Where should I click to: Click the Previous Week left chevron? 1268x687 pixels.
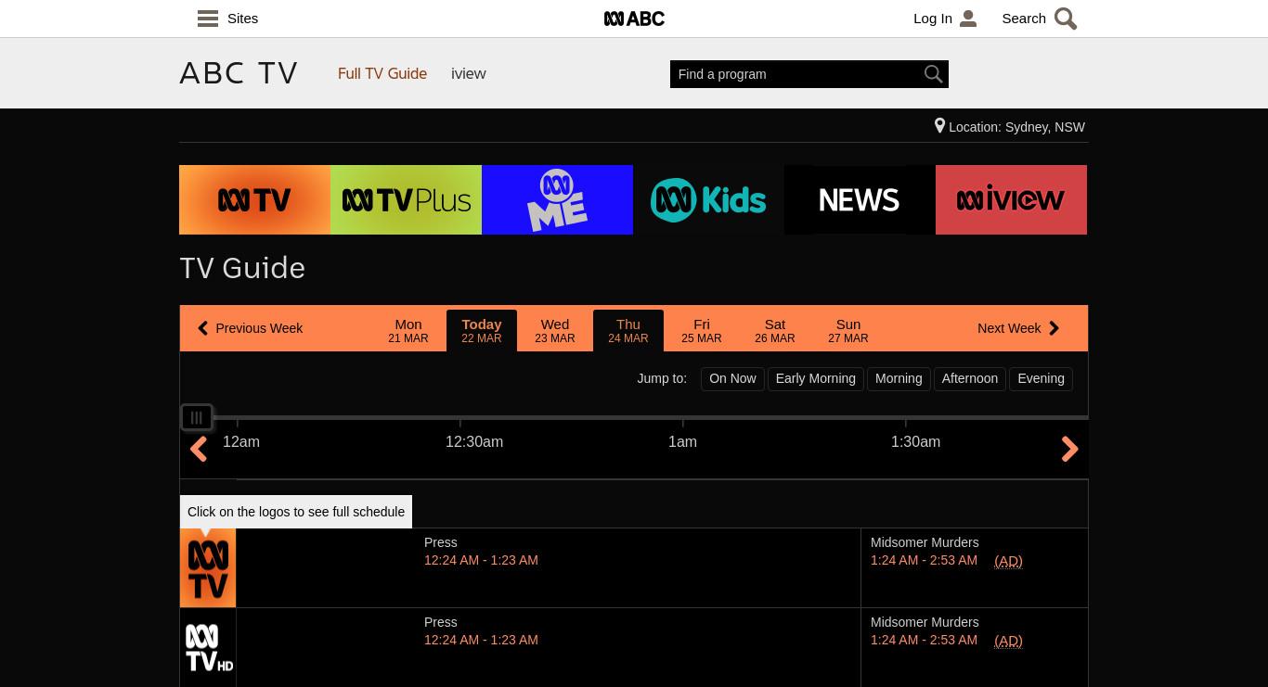(202, 328)
